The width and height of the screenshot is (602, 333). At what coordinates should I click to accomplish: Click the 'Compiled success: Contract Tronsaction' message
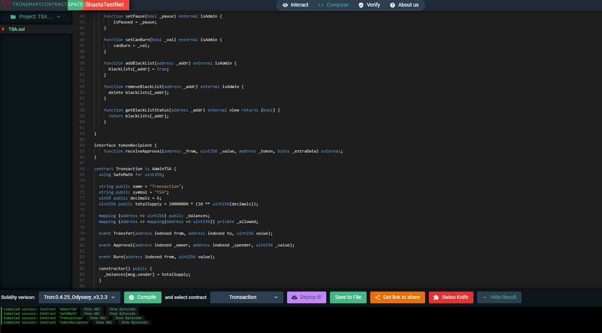[44, 318]
